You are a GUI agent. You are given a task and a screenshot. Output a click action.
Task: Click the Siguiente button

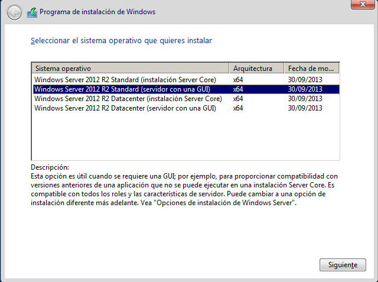pyautogui.click(x=343, y=265)
